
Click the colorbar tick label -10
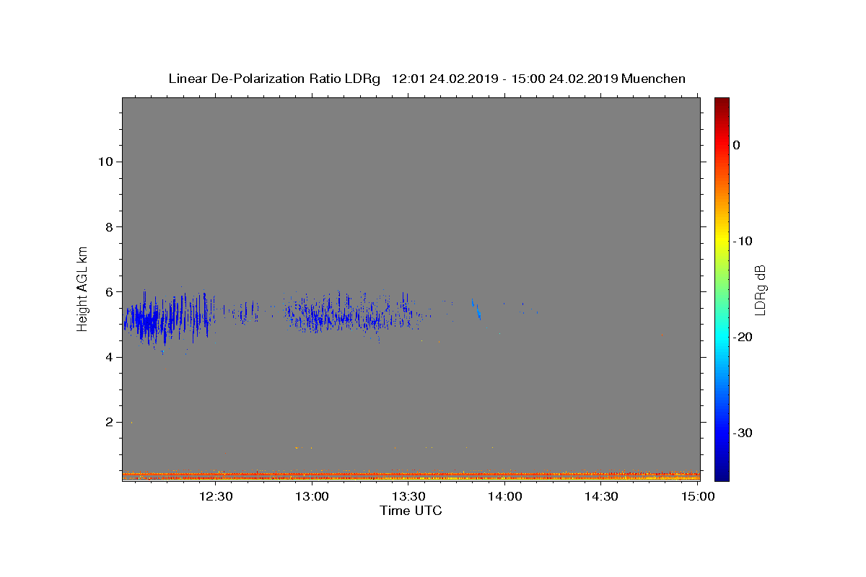pos(743,241)
